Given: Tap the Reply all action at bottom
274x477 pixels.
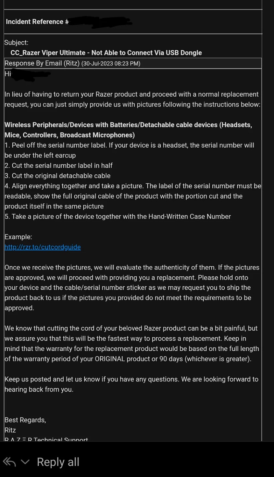Looking at the screenshot, I should click(58, 462).
